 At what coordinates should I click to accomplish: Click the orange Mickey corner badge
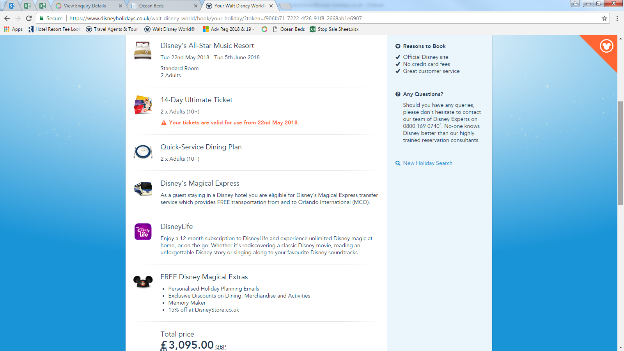point(606,46)
